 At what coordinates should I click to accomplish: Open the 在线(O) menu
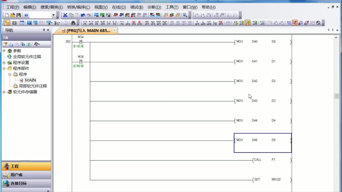(119, 7)
